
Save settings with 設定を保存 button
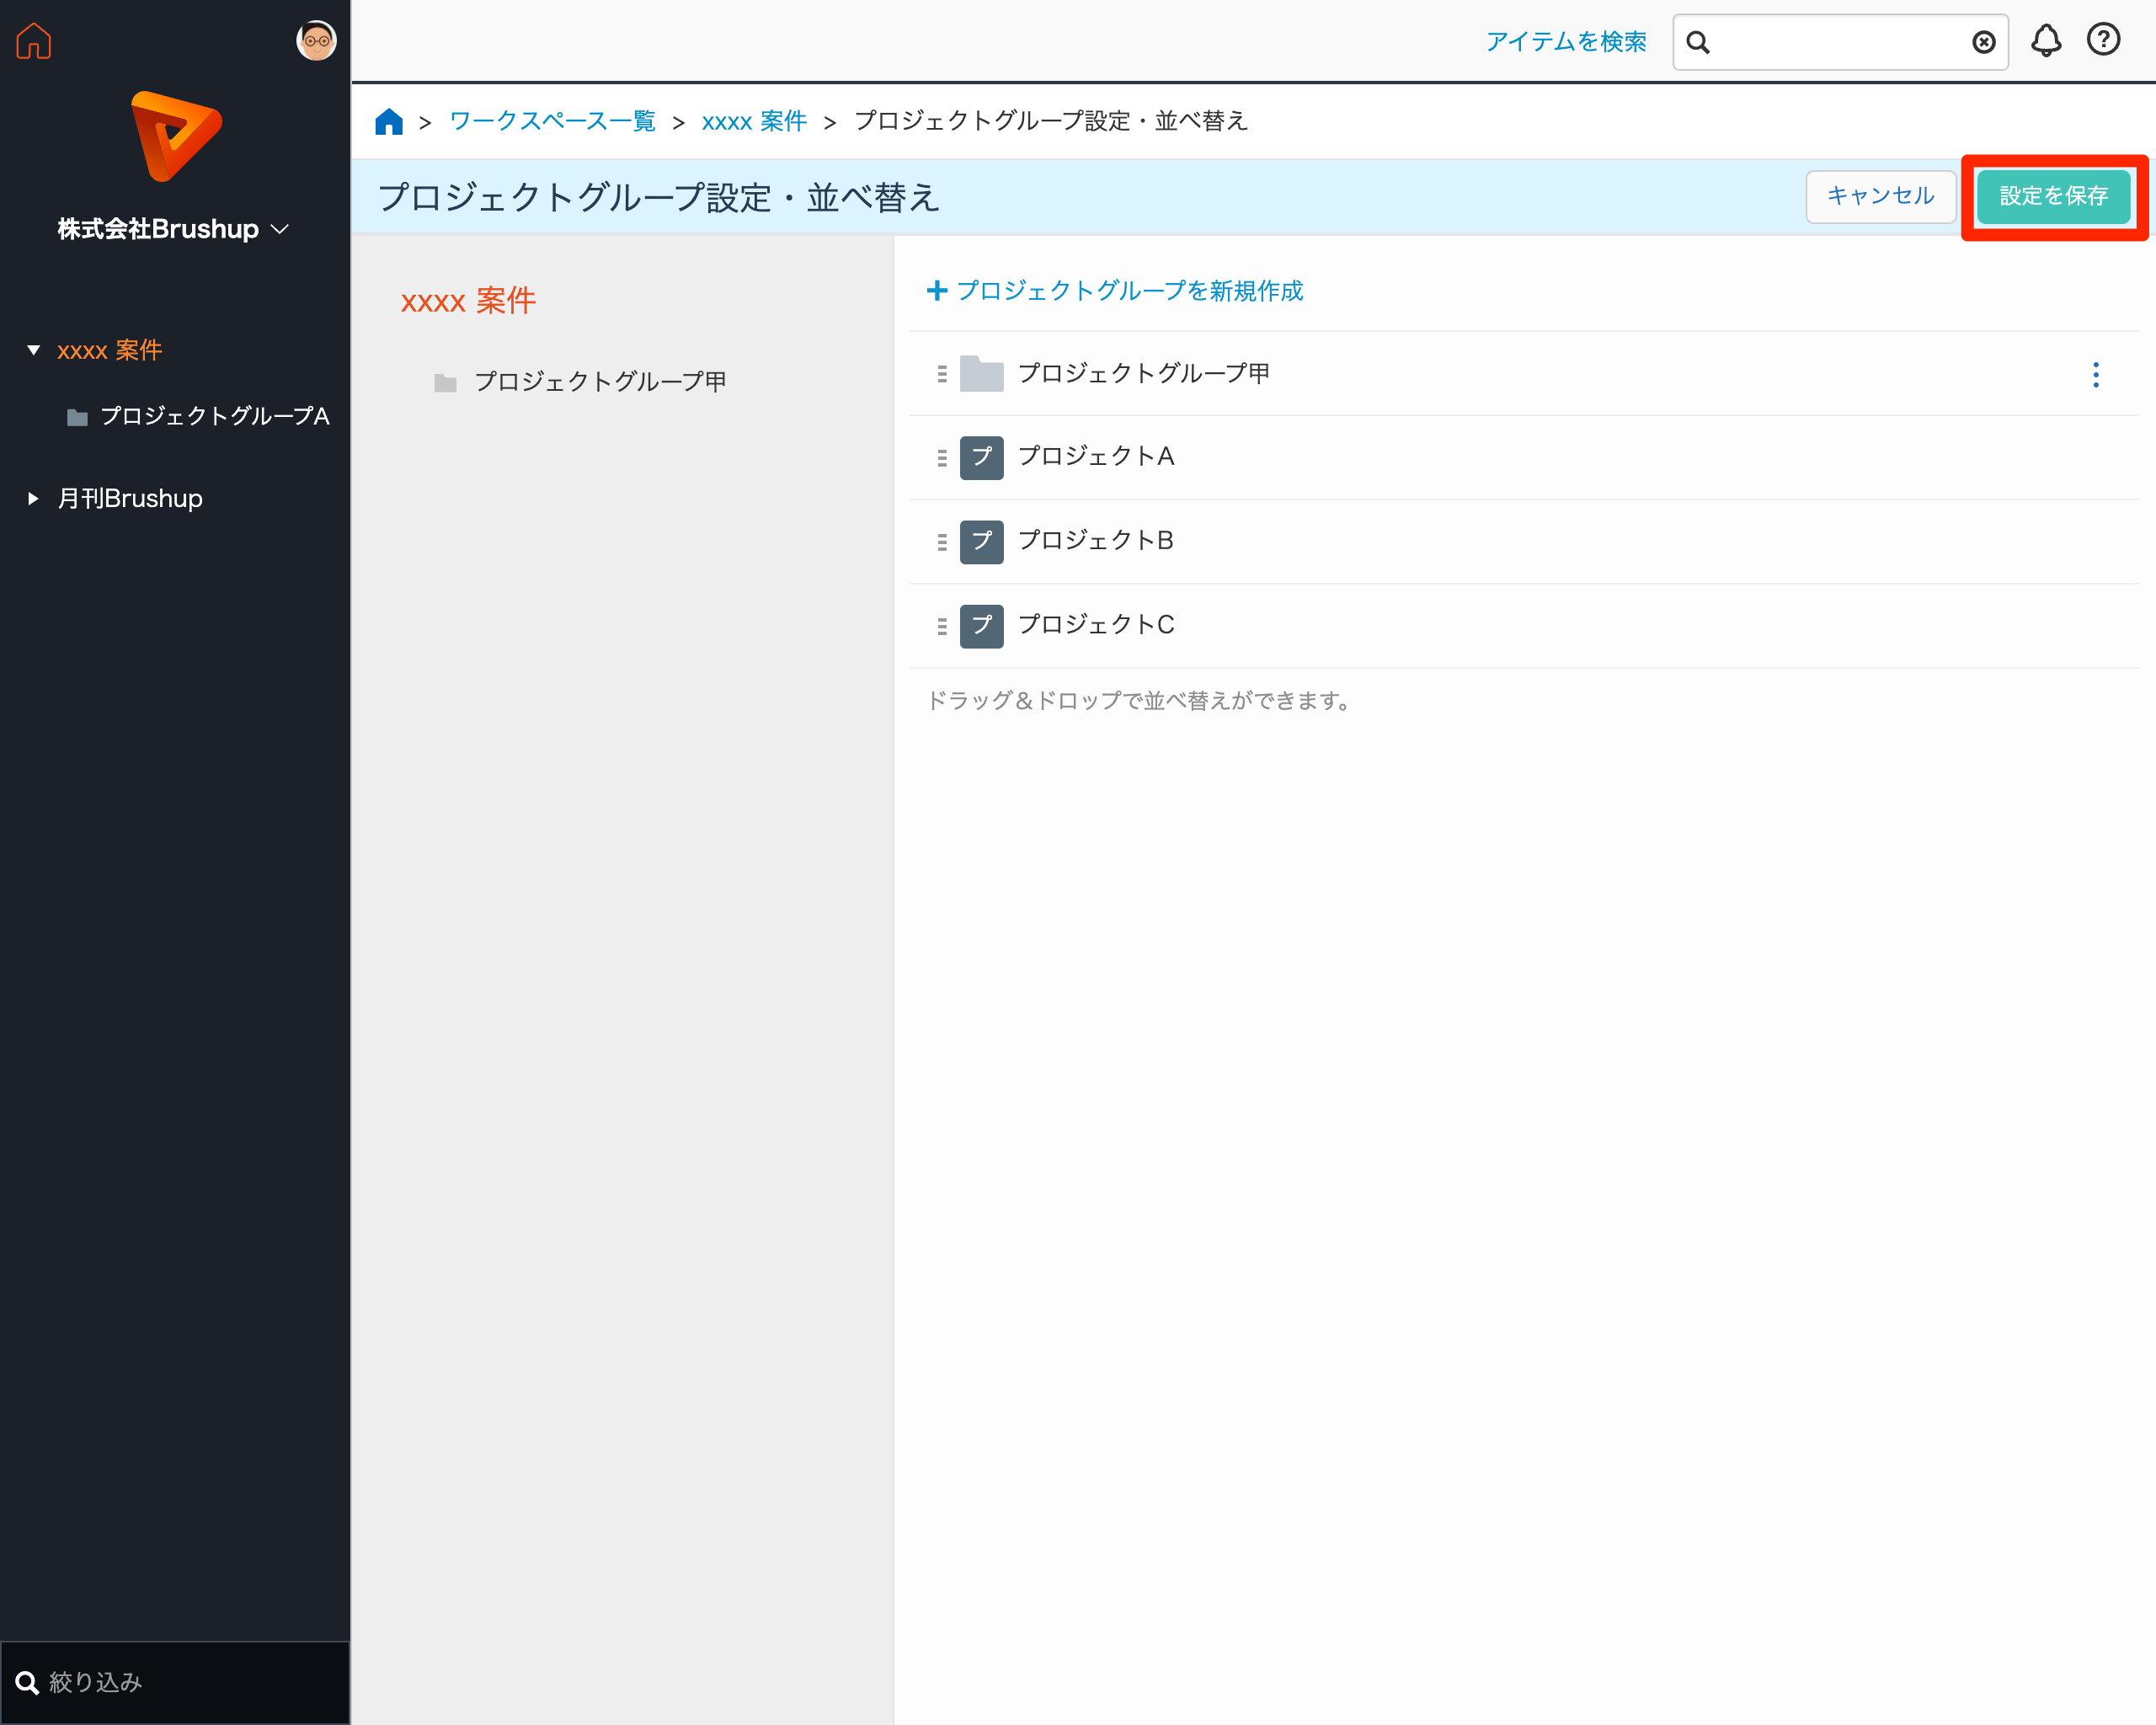tap(2053, 196)
